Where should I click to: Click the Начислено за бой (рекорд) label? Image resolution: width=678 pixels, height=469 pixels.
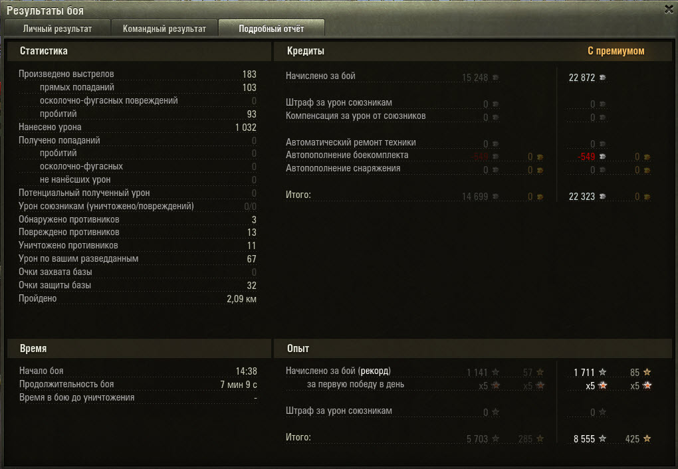(x=338, y=371)
